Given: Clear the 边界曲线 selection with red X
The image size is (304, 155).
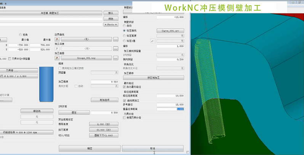Looking at the screenshot, I should tap(57, 39).
